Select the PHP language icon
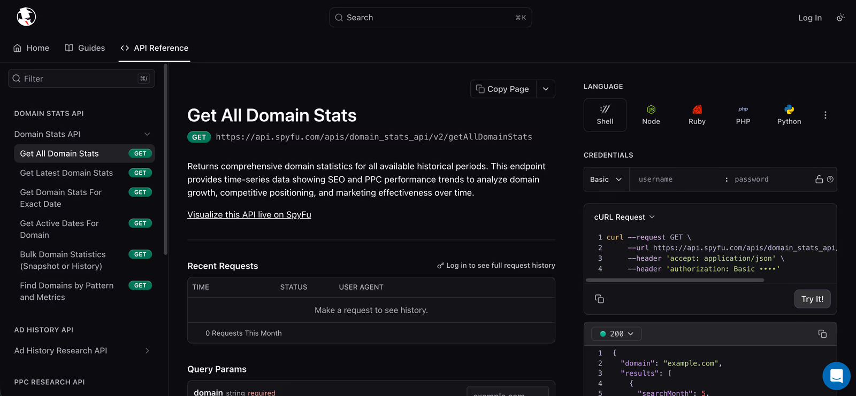 pos(743,115)
